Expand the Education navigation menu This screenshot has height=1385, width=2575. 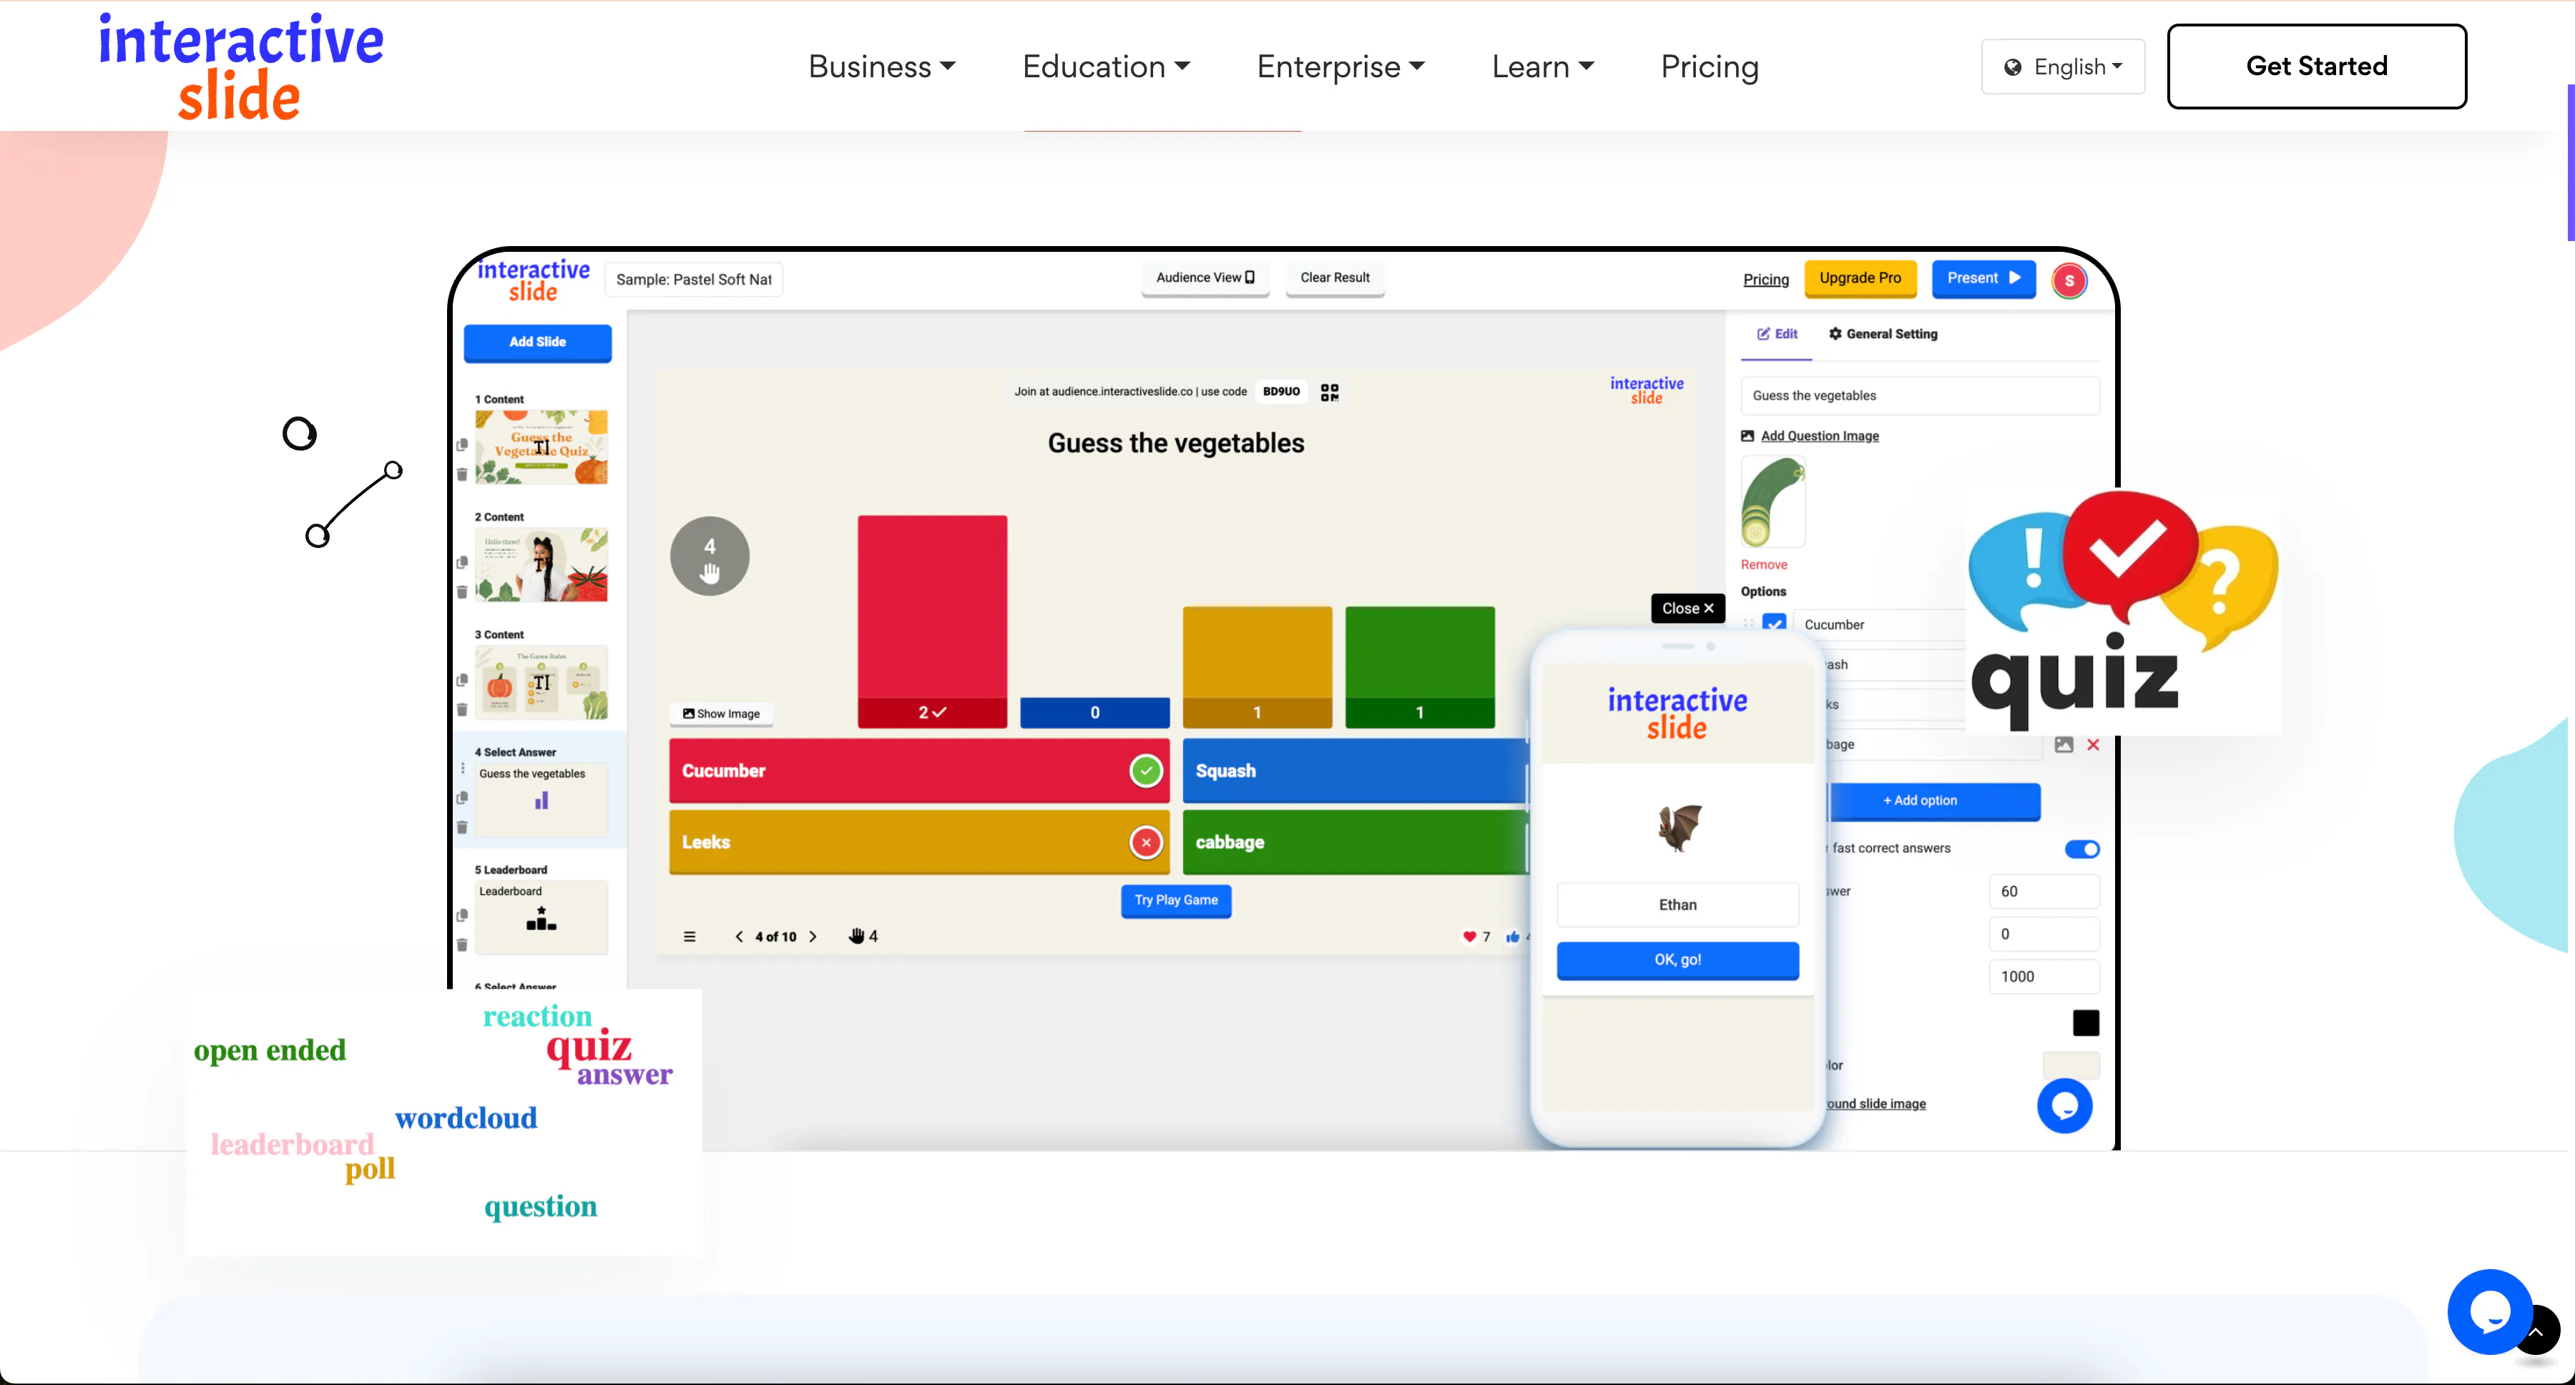[x=1106, y=66]
